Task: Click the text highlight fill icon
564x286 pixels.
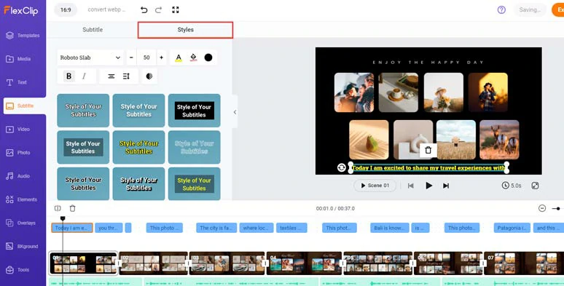Action: coord(194,57)
